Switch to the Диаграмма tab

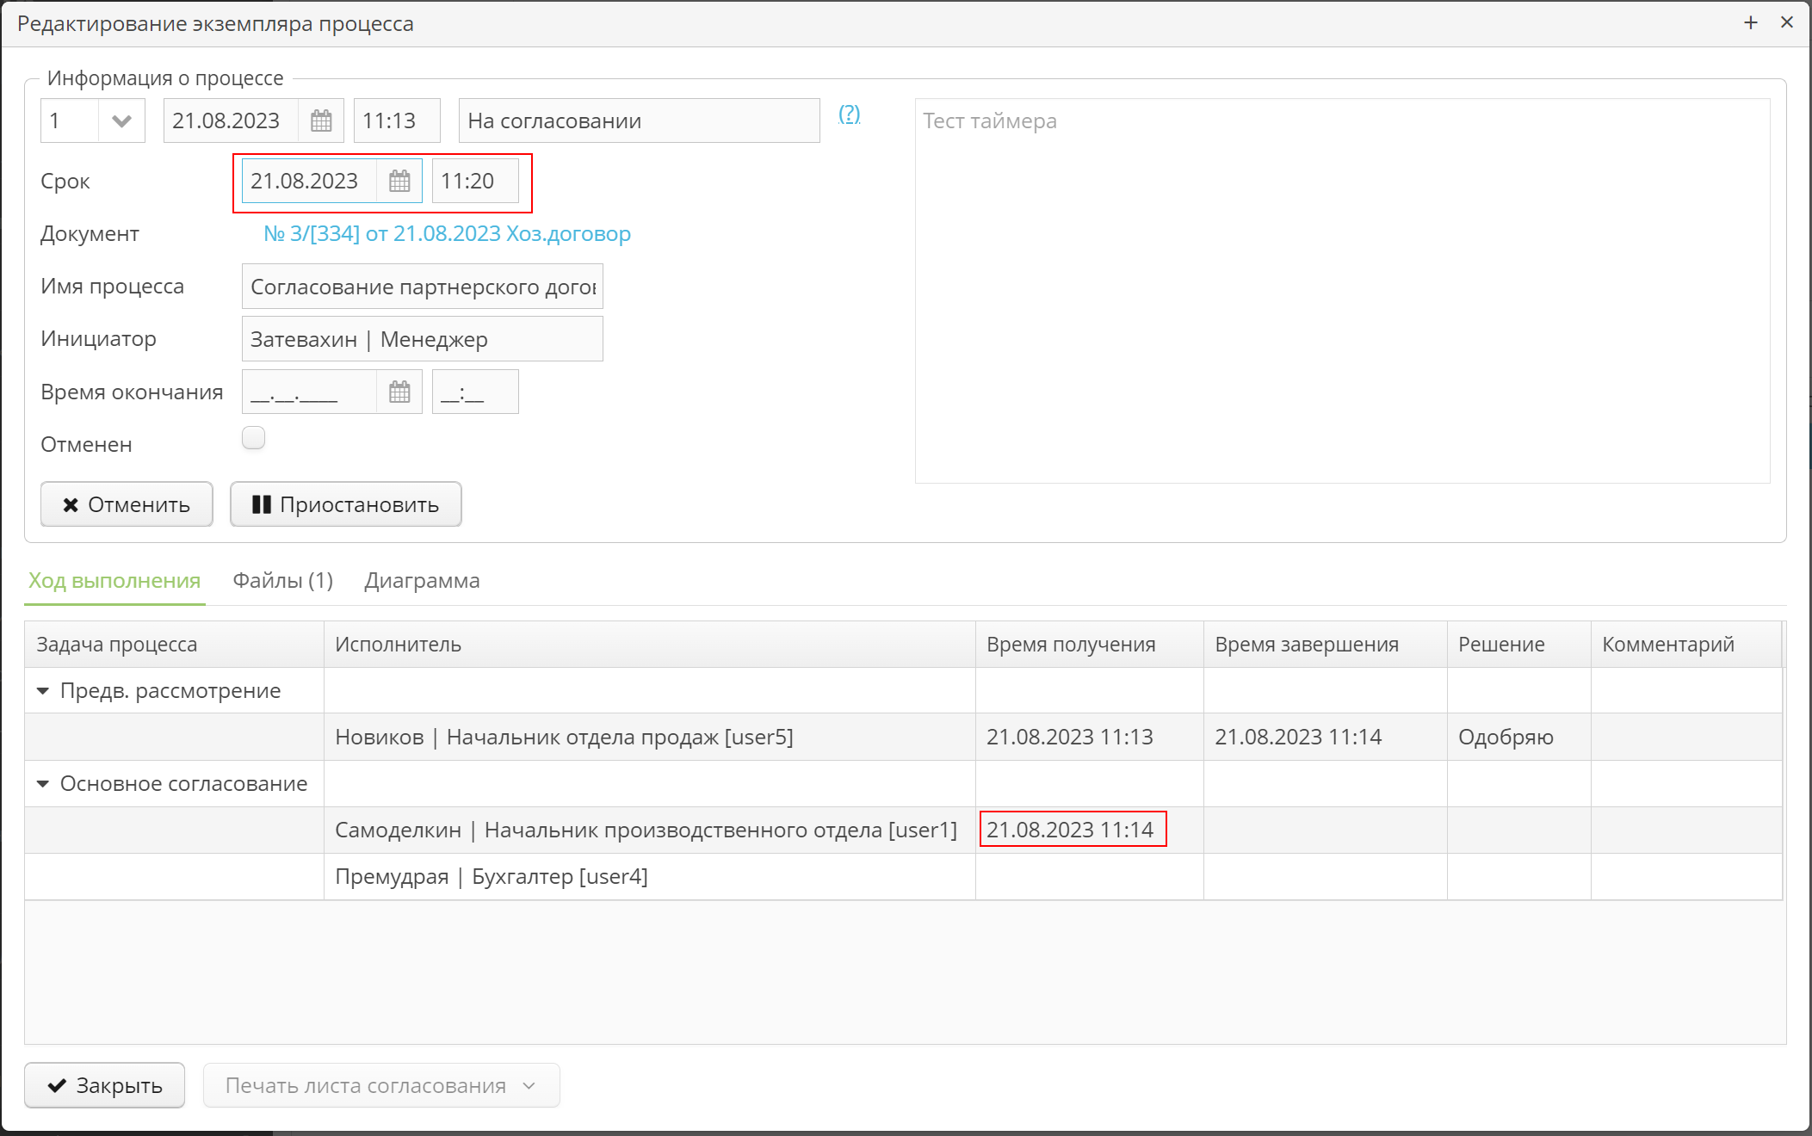pos(422,581)
